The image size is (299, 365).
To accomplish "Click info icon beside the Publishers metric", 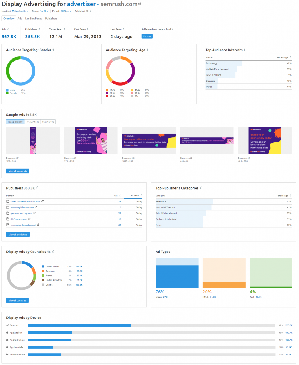I will tap(39, 29).
